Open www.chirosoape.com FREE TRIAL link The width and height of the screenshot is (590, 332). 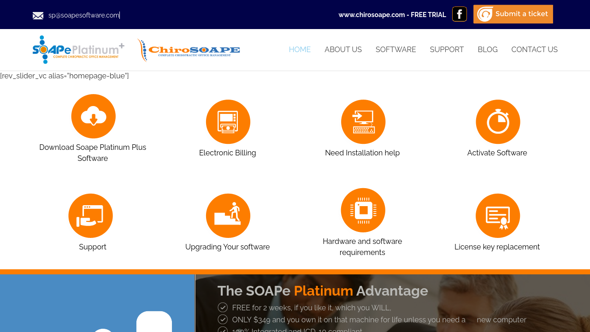[392, 15]
